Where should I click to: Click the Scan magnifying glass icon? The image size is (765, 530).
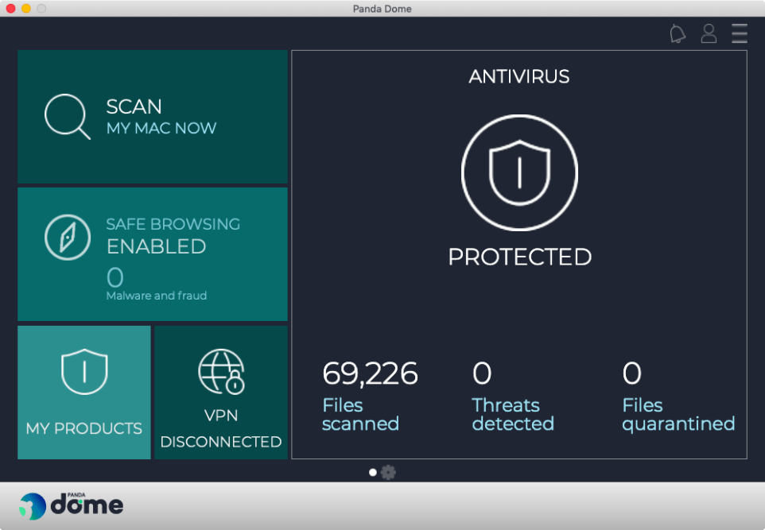point(68,117)
